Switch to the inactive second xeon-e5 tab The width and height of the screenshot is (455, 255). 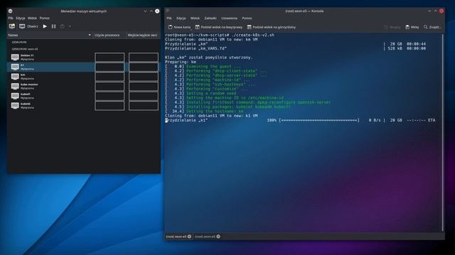[205, 237]
